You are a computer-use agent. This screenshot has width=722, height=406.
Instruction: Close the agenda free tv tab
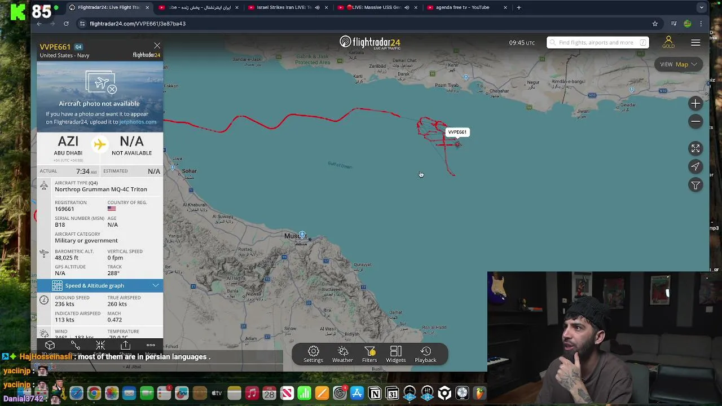[x=505, y=7]
